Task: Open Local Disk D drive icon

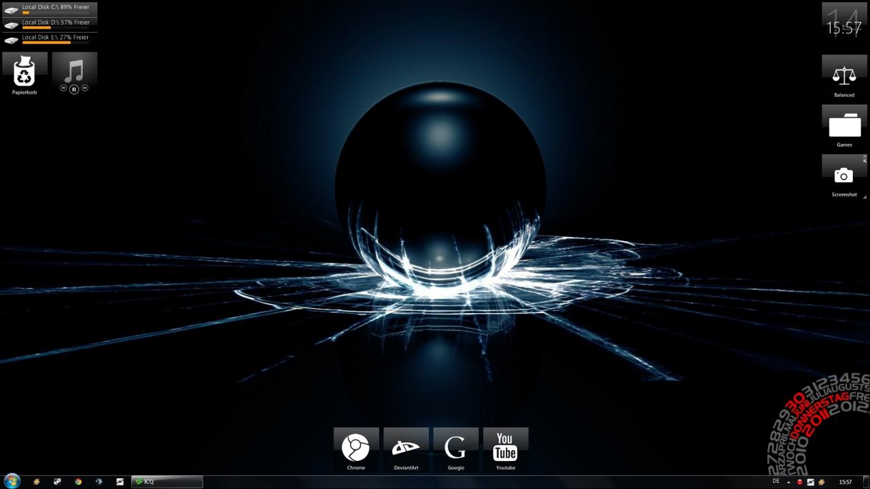Action: [11, 25]
